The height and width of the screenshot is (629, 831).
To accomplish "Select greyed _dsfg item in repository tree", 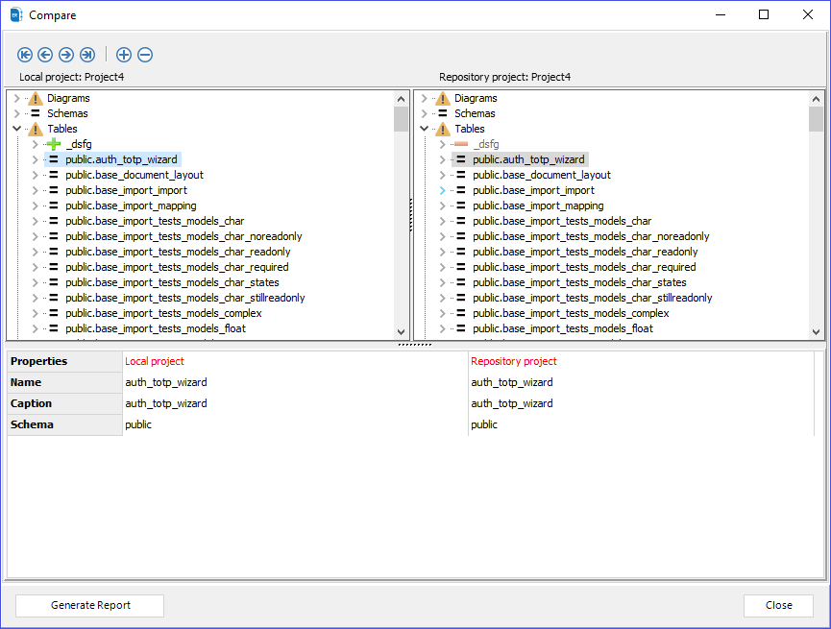I will coord(486,144).
